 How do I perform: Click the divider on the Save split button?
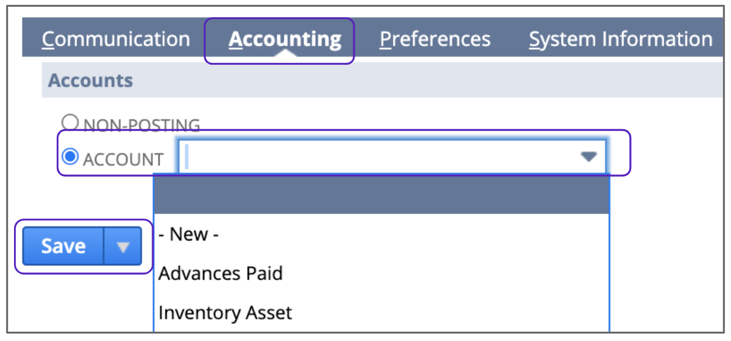pos(103,246)
